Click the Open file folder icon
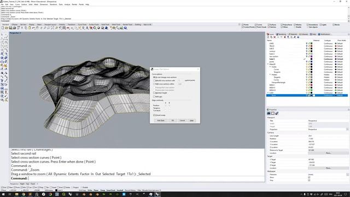The width and height of the screenshot is (350, 197). click(x=7, y=28)
